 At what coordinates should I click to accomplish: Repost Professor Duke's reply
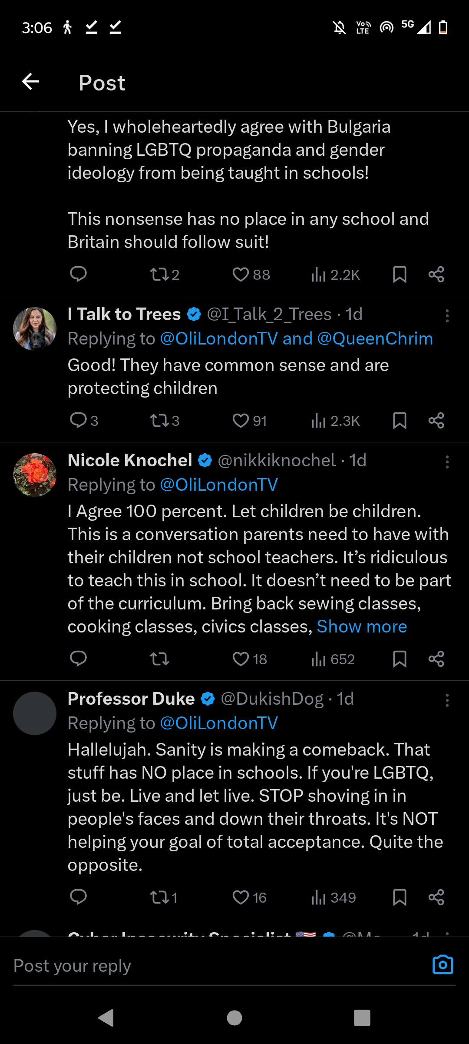[x=163, y=897]
